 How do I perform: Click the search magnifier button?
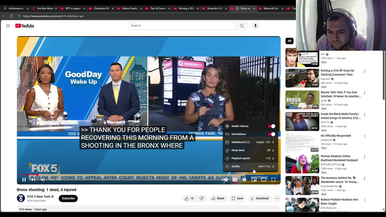[242, 26]
